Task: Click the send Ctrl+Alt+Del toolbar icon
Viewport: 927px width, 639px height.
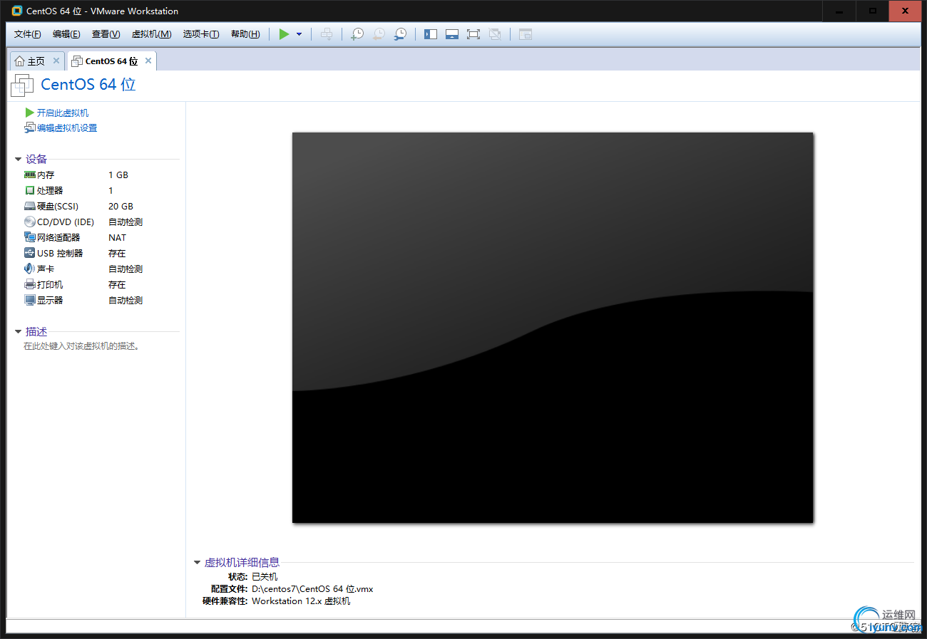Action: tap(326, 34)
